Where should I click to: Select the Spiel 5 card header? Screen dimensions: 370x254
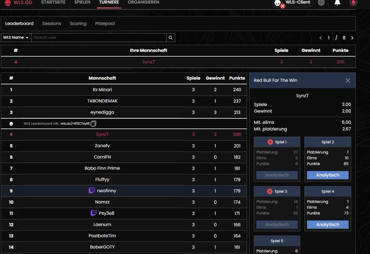tap(277, 241)
